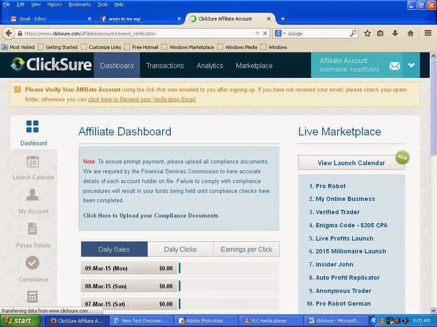This screenshot has width=437, height=327.
Task: Toggle speaker volume icon in system tray
Action: pyautogui.click(x=399, y=321)
